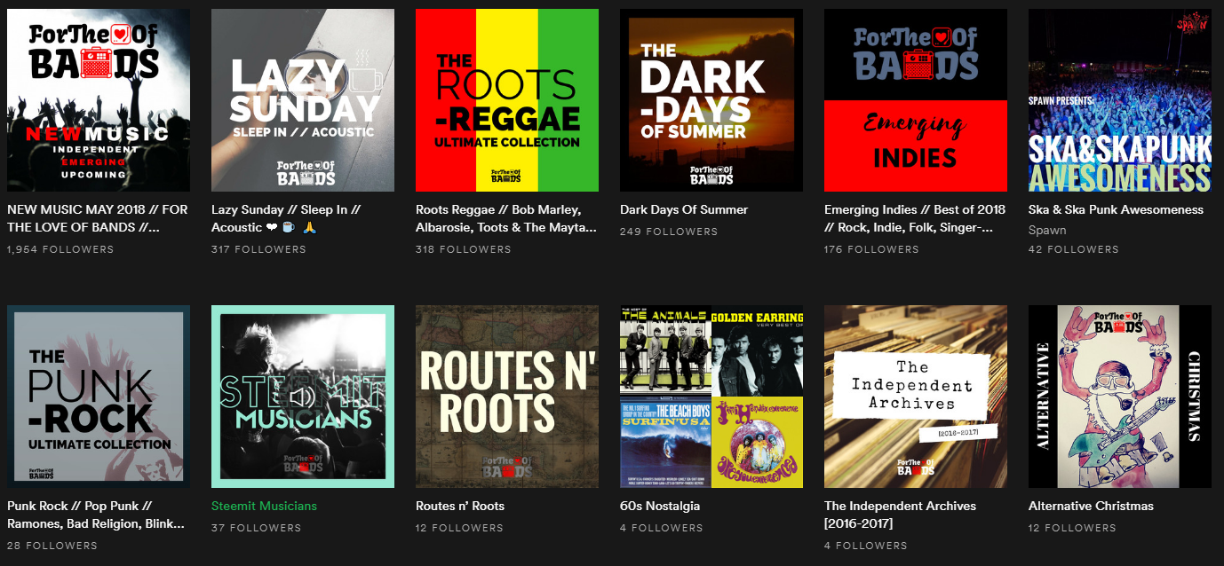Click '12 FOLLOWERS' under Alternative Christmas
1224x566 pixels.
tap(1073, 528)
